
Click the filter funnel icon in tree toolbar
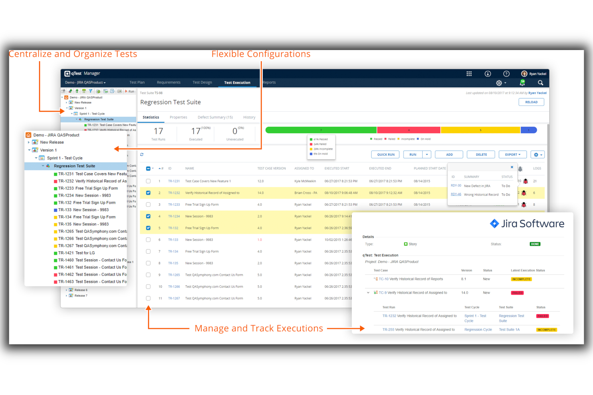91,91
